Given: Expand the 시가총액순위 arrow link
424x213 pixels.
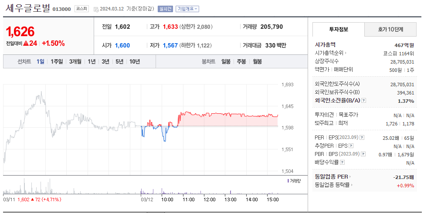Looking at the screenshot, I should [x=346, y=53].
